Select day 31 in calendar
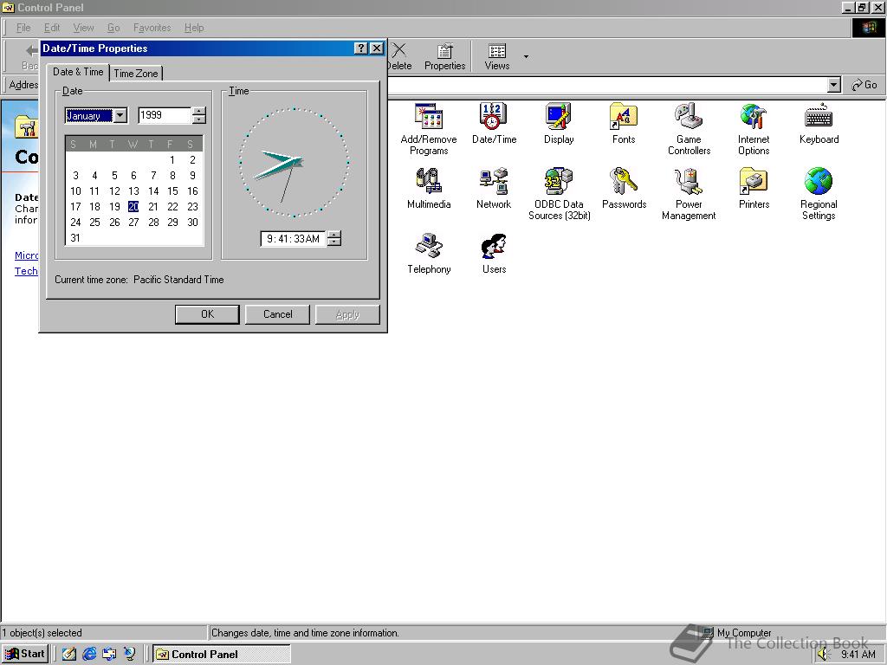Image resolution: width=887 pixels, height=665 pixels. (x=75, y=238)
